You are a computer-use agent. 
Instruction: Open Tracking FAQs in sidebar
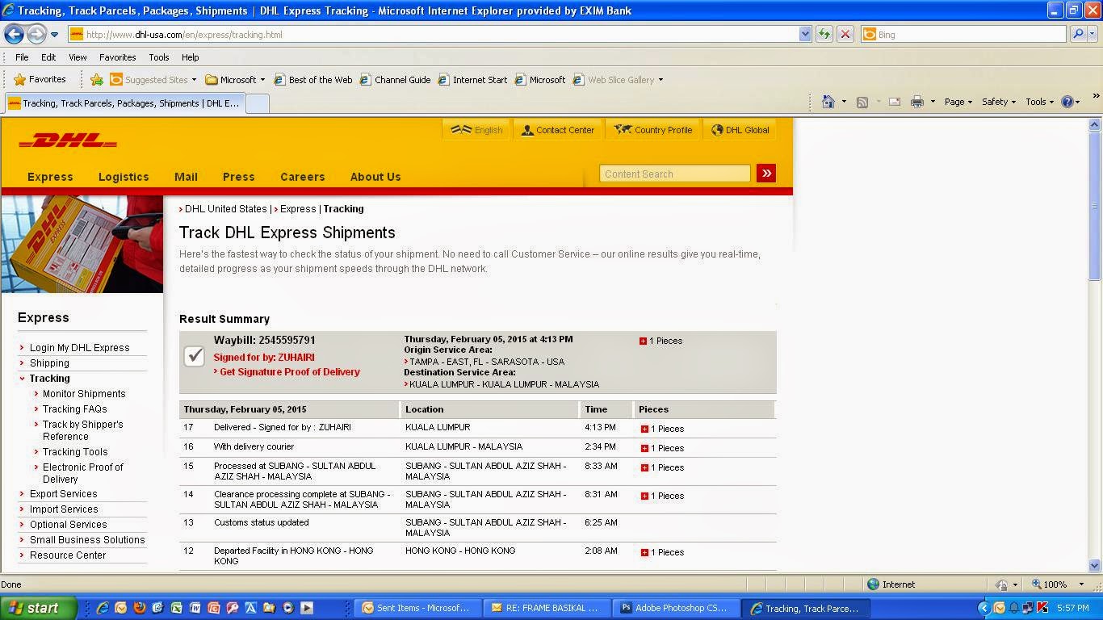(74, 409)
